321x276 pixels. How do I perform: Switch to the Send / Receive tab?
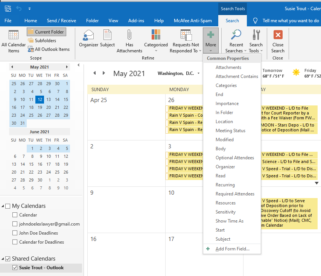[61, 21]
